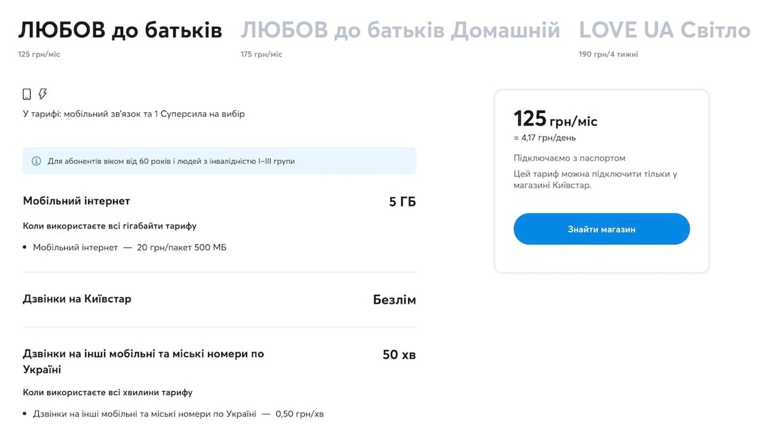Click the 5 ГБ data amount

coord(402,202)
